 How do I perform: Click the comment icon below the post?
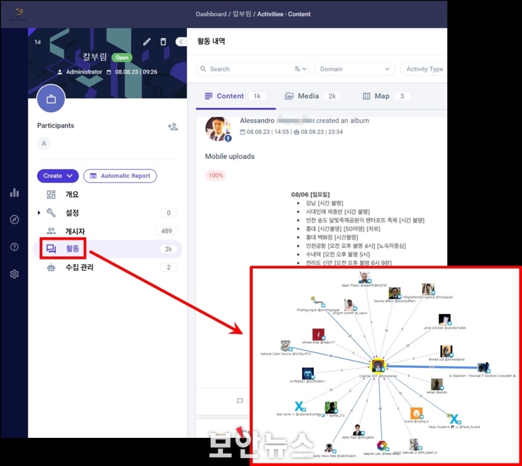click(240, 401)
